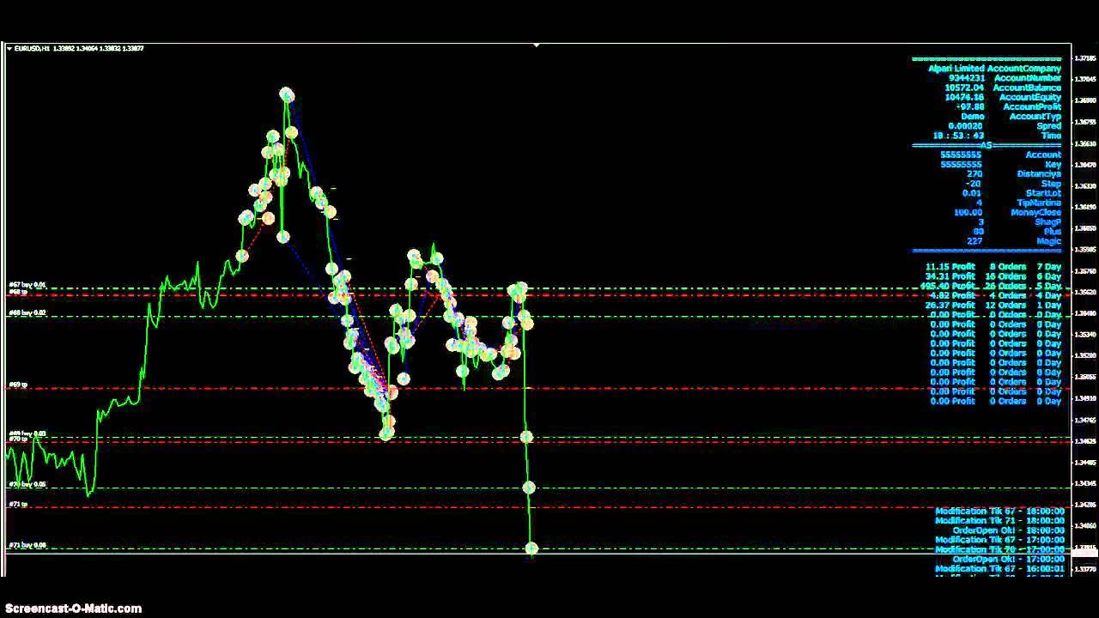Click the topmost trade marker circle at chart peak

[287, 94]
